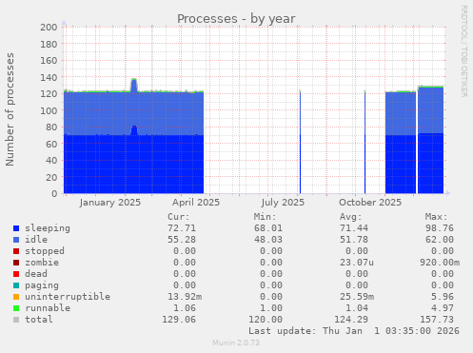
Task: Click the 'sleeping' legend label
Action: 48,228
